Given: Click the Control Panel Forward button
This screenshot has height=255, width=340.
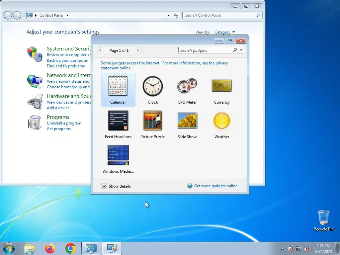Looking at the screenshot, I should 17,15.
